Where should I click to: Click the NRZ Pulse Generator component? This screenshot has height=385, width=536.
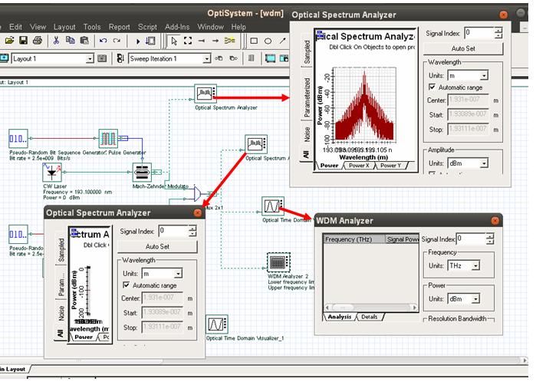(108, 139)
